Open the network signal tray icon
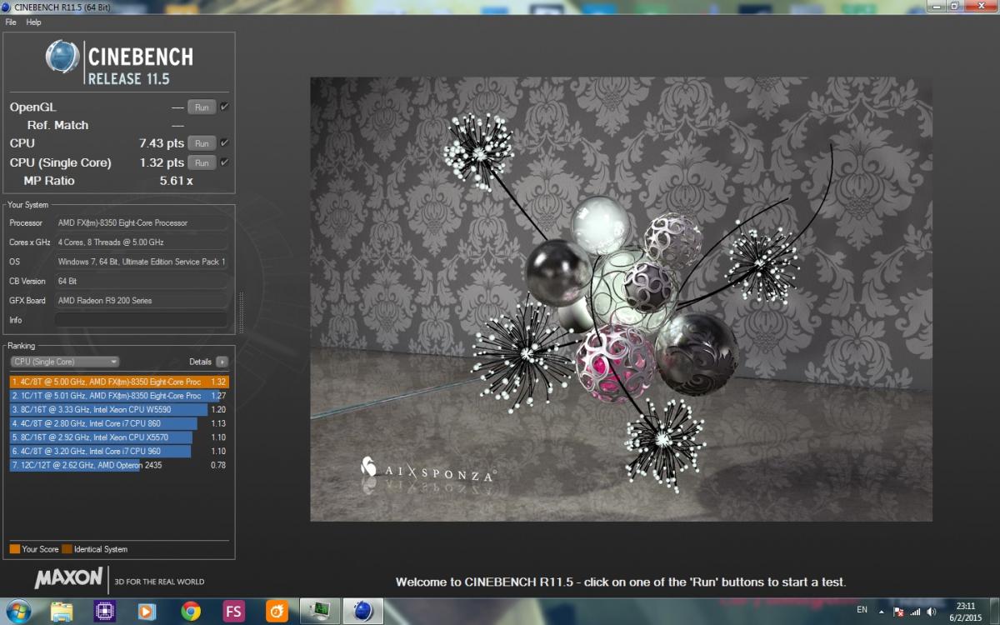Screen dimensions: 1000x625 [x=915, y=612]
